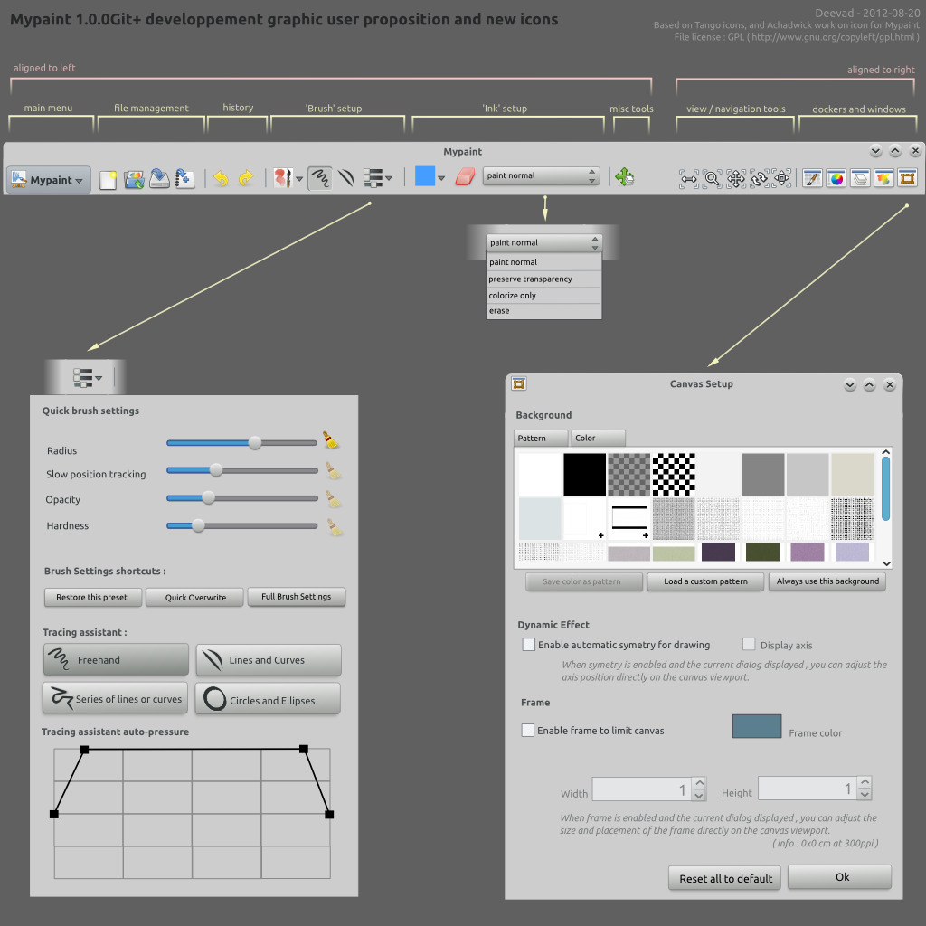Select the solid black background pattern thumbnail
The image size is (926, 926).
(x=584, y=474)
